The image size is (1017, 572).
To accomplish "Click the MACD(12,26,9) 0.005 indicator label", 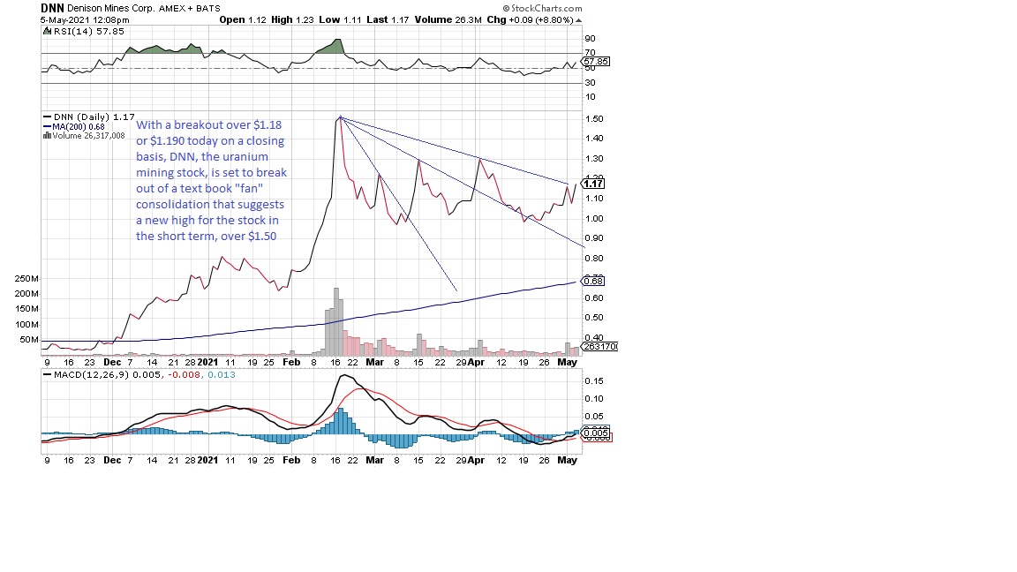I will coord(108,375).
